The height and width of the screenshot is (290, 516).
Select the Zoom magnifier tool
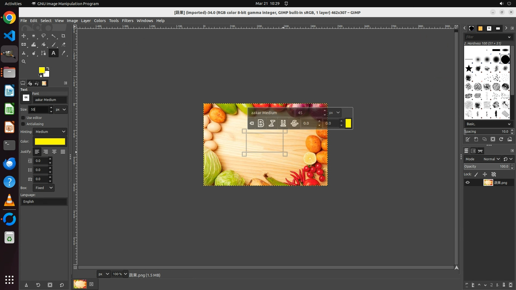(x=24, y=62)
